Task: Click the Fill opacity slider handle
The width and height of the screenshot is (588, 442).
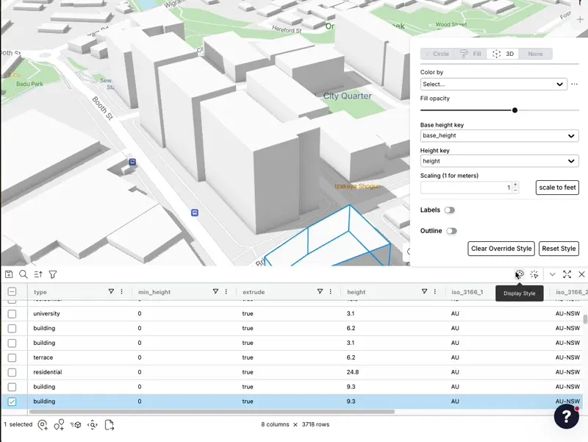Action: (x=514, y=110)
